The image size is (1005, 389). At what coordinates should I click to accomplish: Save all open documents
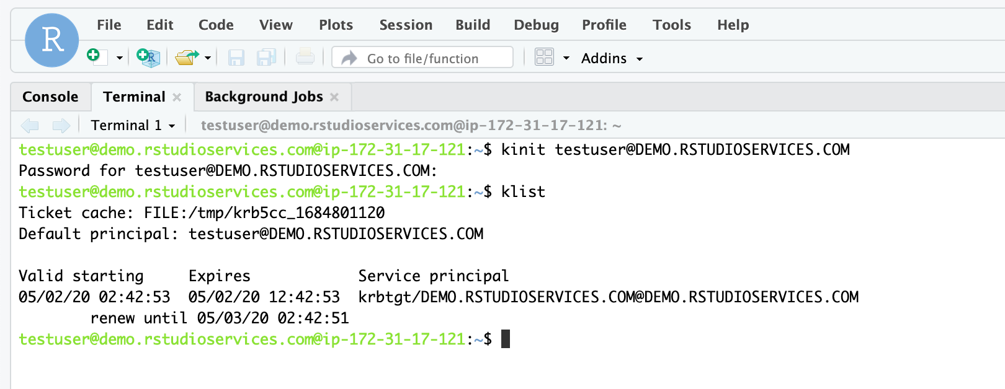pyautogui.click(x=266, y=57)
